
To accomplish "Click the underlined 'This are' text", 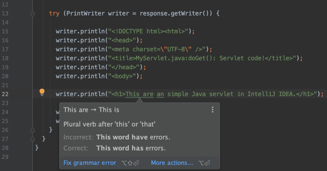I will point(140,94).
